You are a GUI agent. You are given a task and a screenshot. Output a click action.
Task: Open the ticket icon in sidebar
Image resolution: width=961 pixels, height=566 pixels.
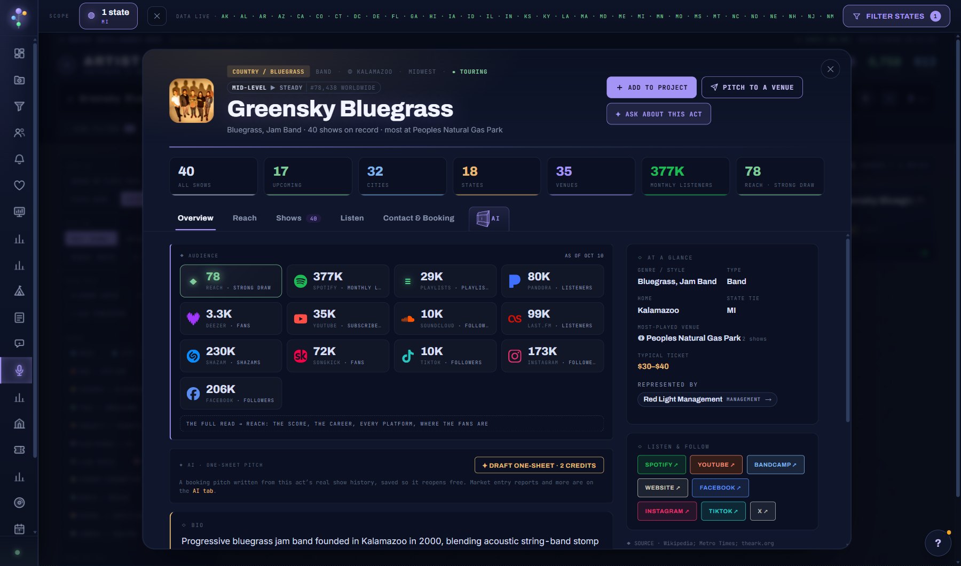(x=19, y=450)
